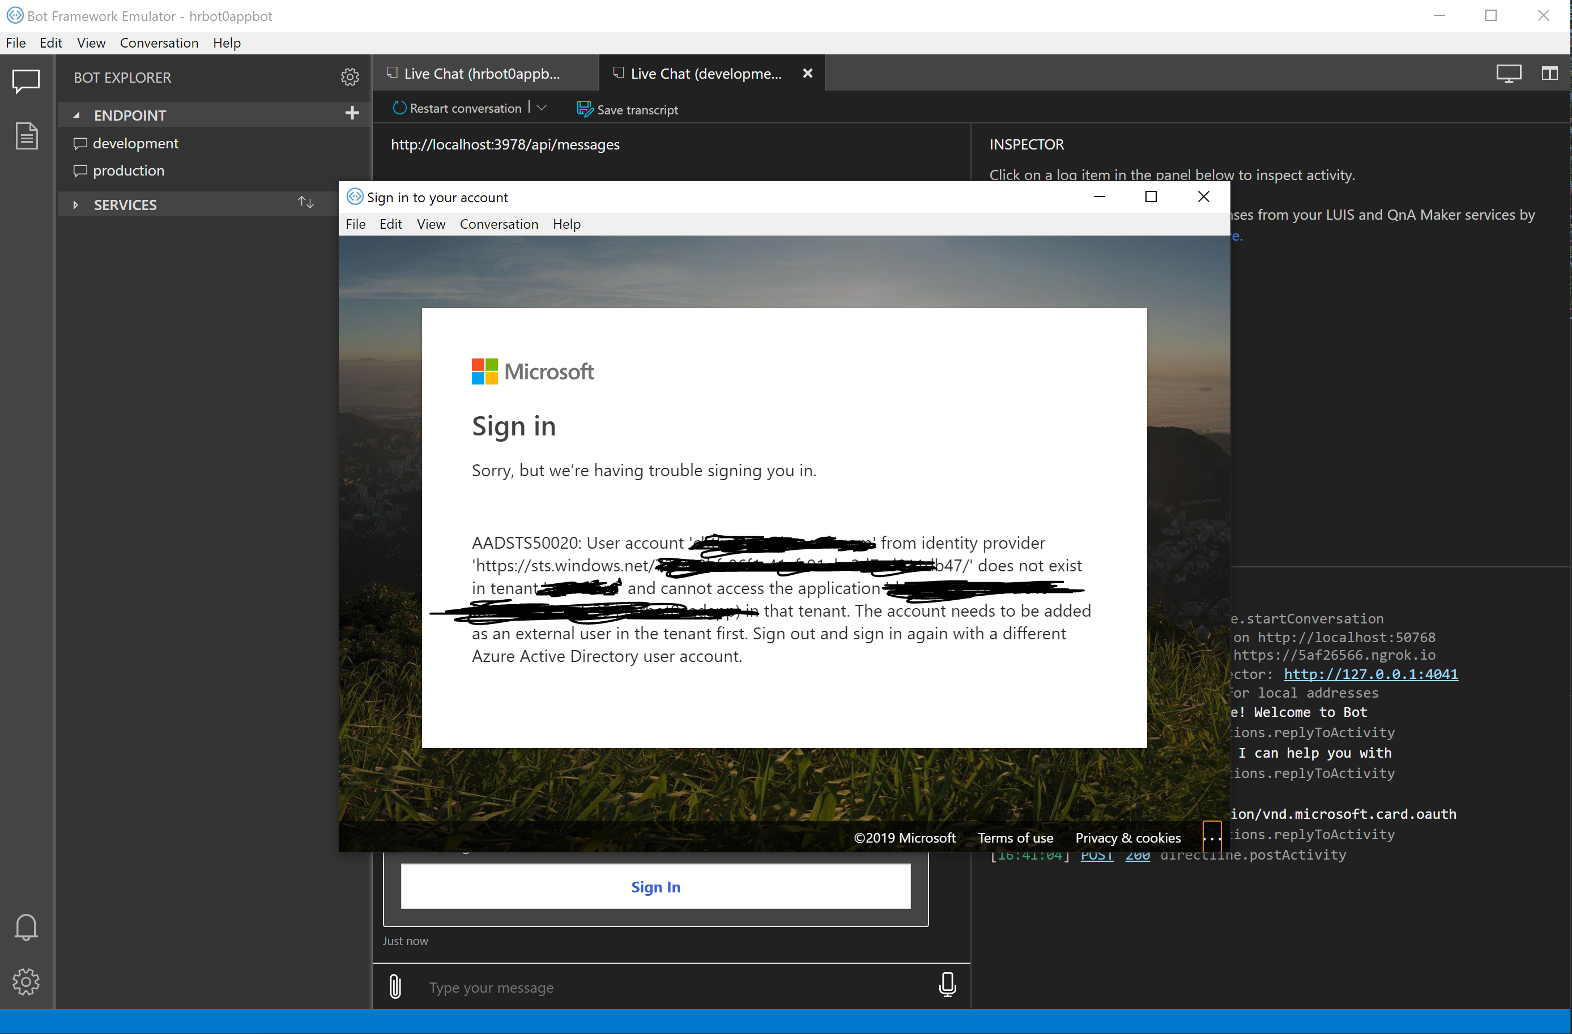Expand the SERVICES section
The image size is (1572, 1034).
(76, 204)
